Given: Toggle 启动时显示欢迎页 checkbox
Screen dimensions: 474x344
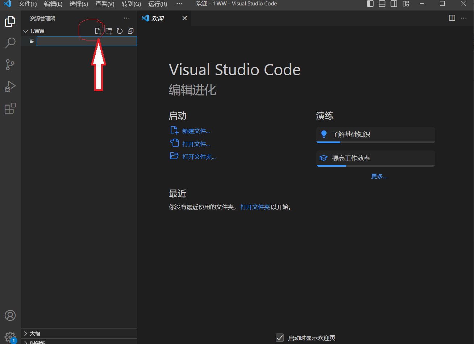Looking at the screenshot, I should [x=279, y=337].
